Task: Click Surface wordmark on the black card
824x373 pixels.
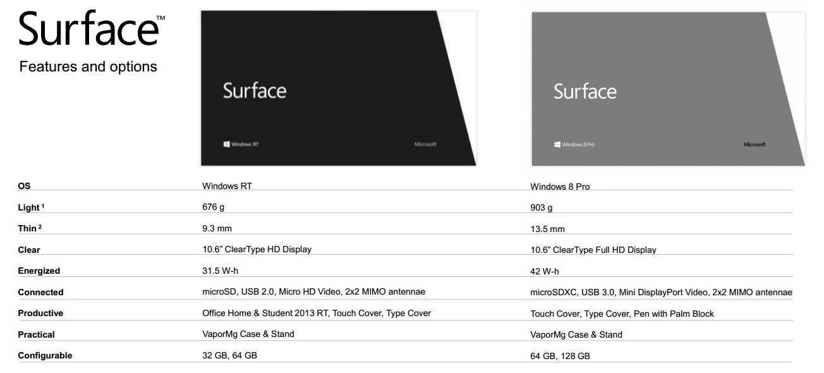Action: tap(255, 90)
